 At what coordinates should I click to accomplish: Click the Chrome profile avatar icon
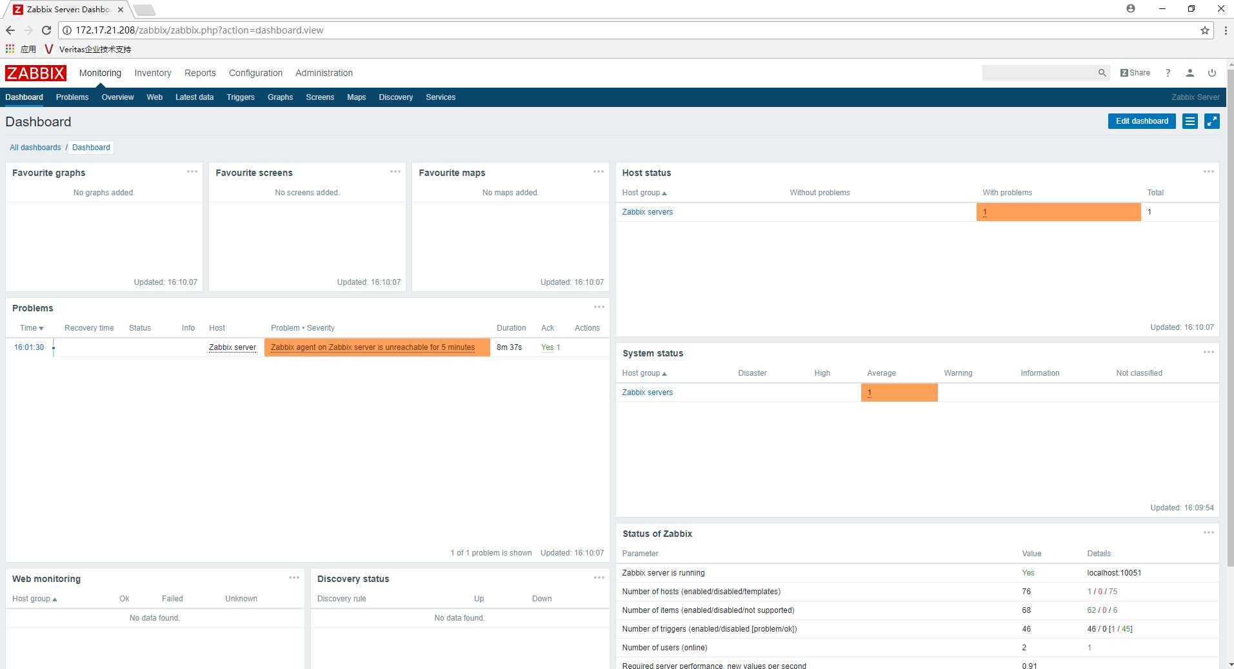[x=1131, y=8]
